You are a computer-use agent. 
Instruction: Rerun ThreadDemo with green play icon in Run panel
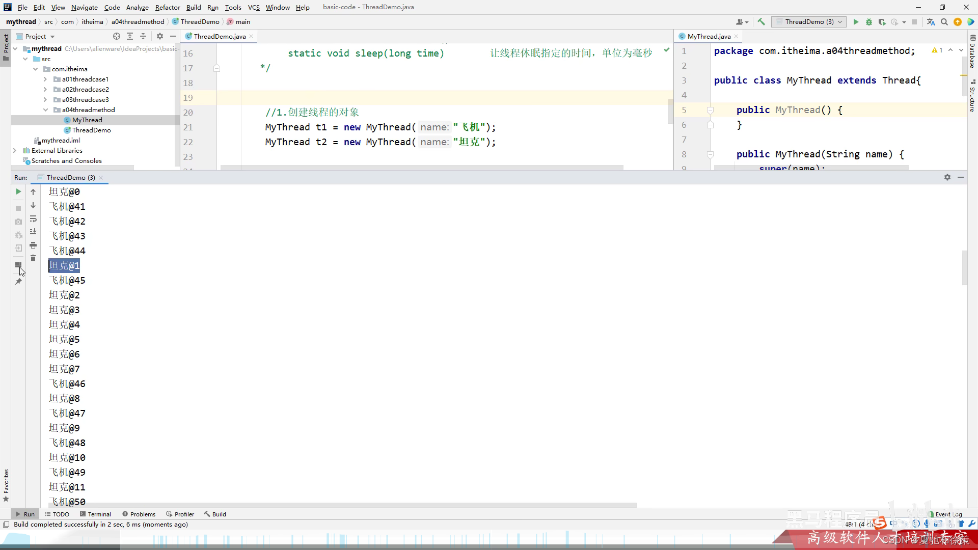[18, 192]
